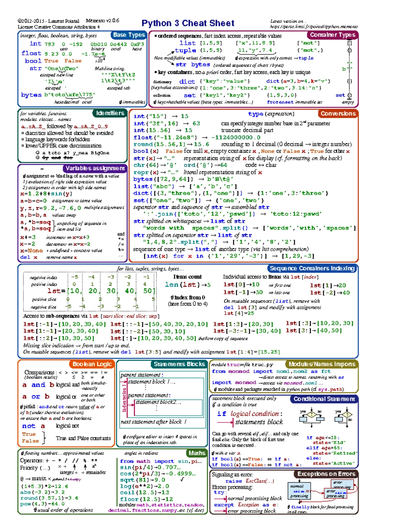Click the 'if logical condition:' statement
The image size is (411, 532).
(x=250, y=413)
